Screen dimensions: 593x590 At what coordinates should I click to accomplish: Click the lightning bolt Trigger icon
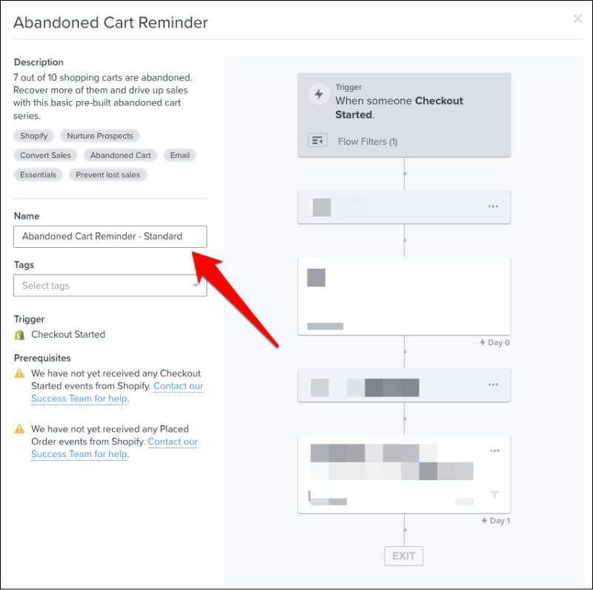tap(318, 94)
